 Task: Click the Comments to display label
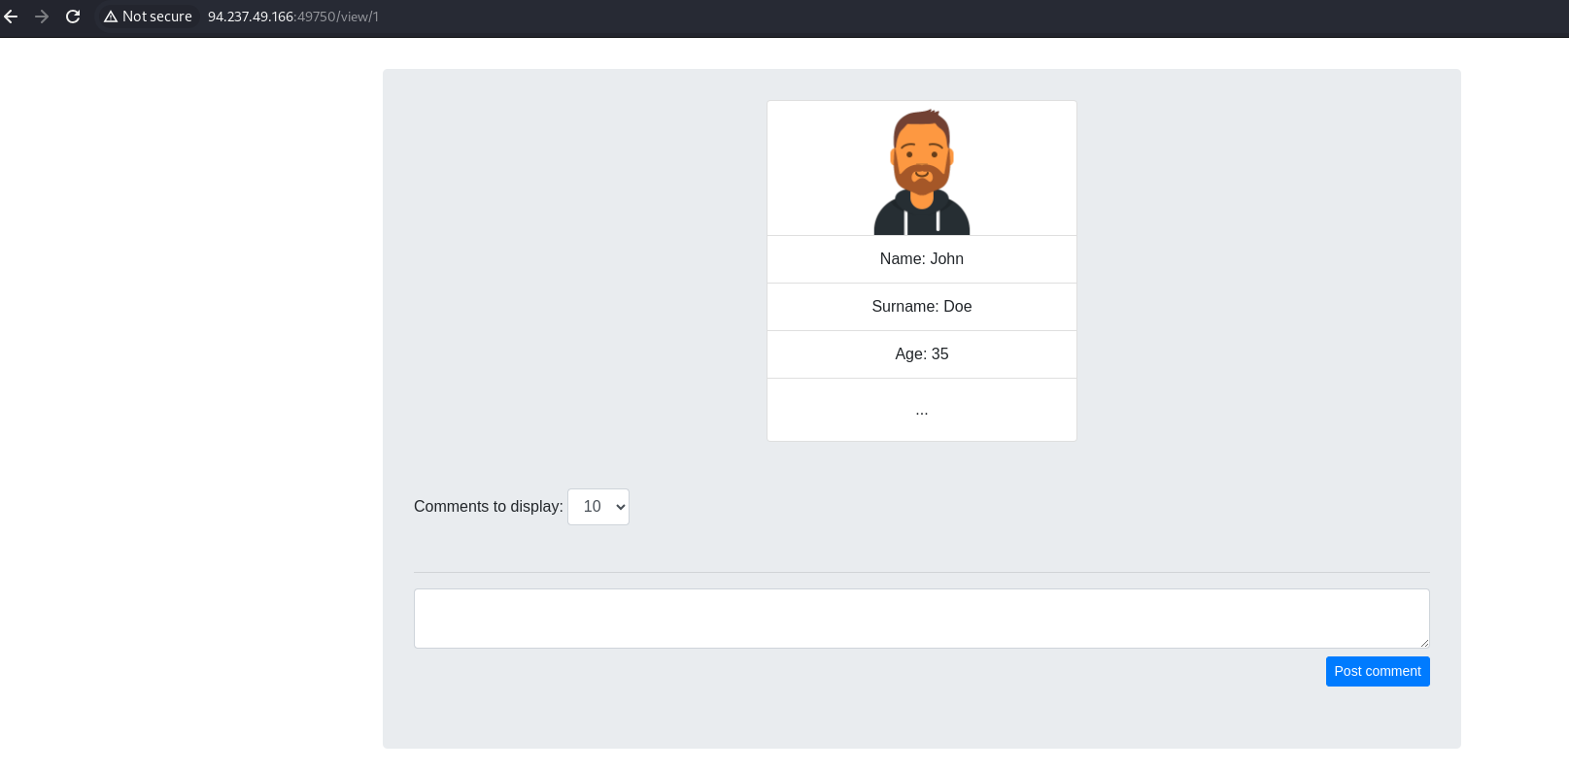pos(489,507)
